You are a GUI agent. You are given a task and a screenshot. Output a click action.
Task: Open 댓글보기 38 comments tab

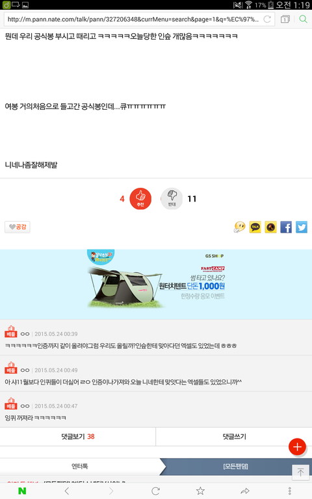pyautogui.click(x=78, y=437)
